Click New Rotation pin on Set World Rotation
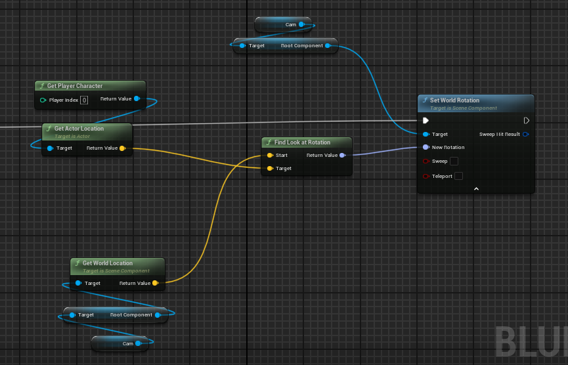Image resolution: width=568 pixels, height=365 pixels. [426, 147]
